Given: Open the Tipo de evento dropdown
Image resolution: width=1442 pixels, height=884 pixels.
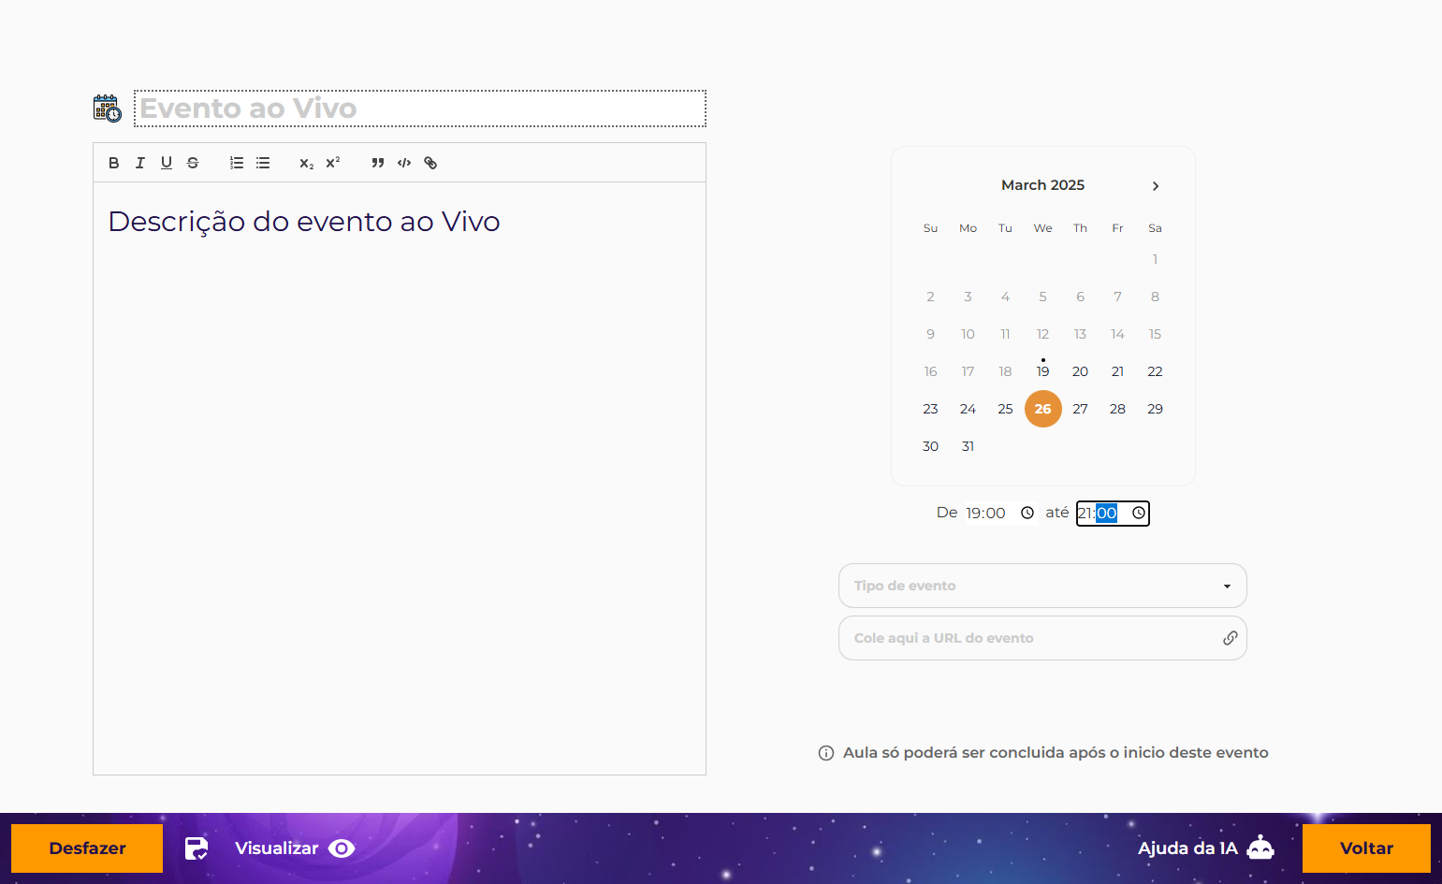Looking at the screenshot, I should 1042,586.
